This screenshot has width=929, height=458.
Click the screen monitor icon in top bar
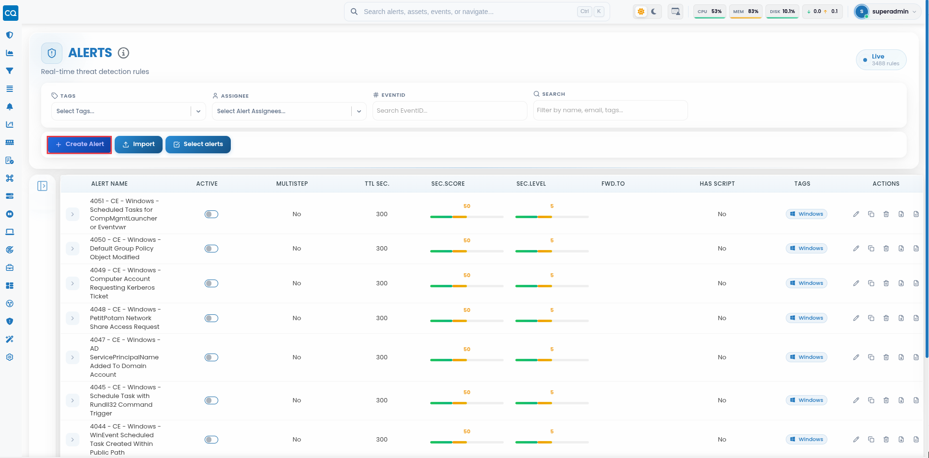point(675,12)
